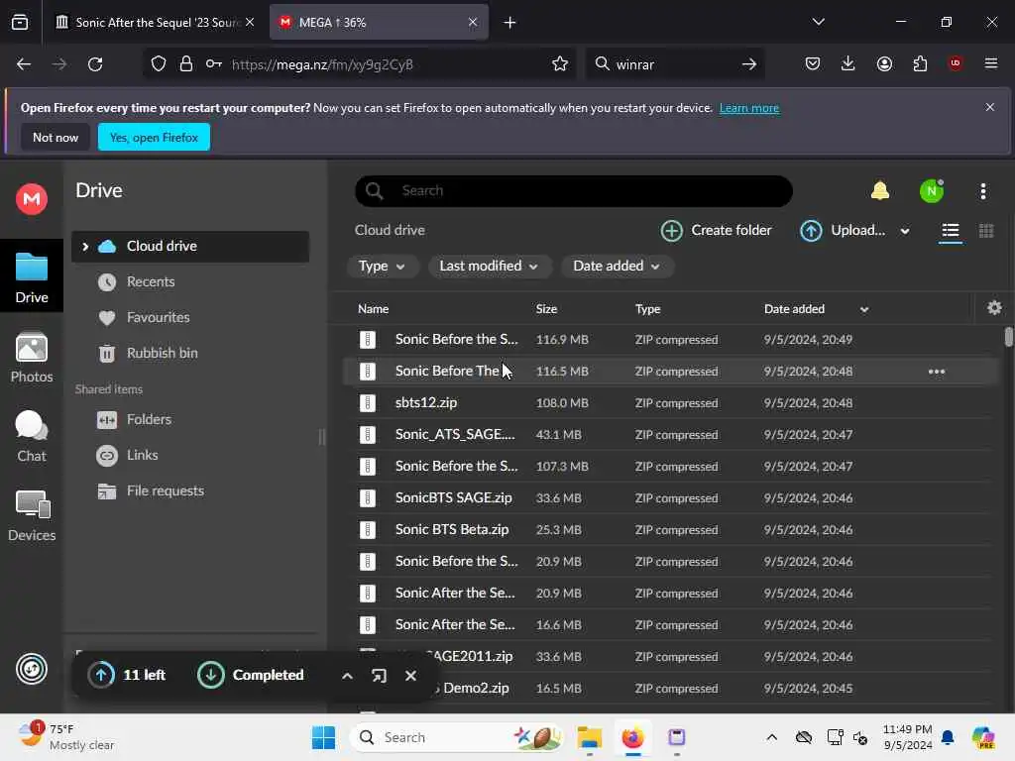The image size is (1015, 761).
Task: Open the column settings gear
Action: point(994,308)
